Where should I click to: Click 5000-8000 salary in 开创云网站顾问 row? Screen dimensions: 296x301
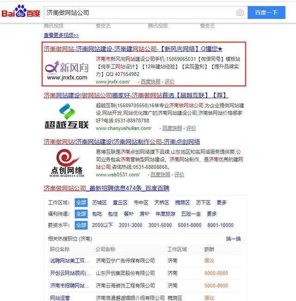tap(216, 273)
